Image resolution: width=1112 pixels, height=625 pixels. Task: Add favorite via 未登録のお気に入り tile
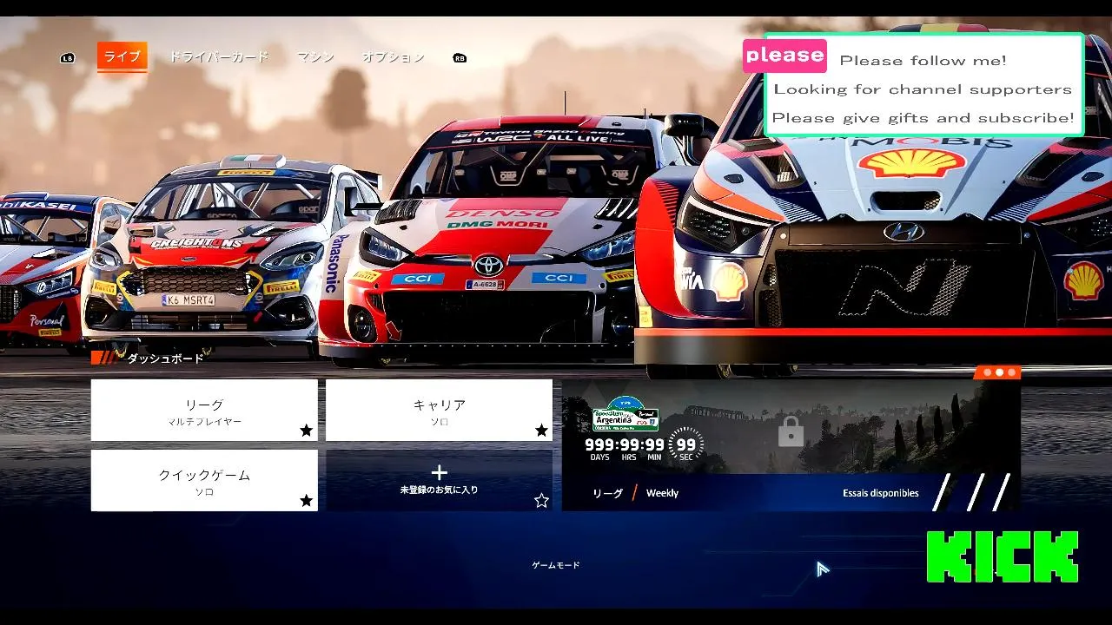[x=439, y=480]
